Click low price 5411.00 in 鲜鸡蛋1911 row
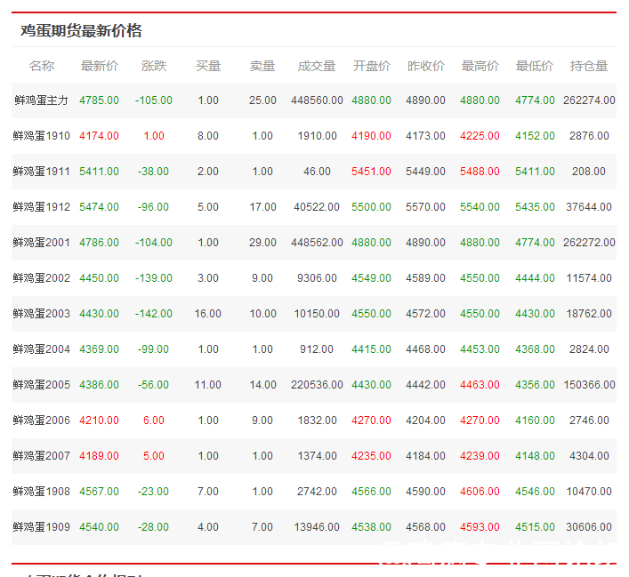 (535, 172)
